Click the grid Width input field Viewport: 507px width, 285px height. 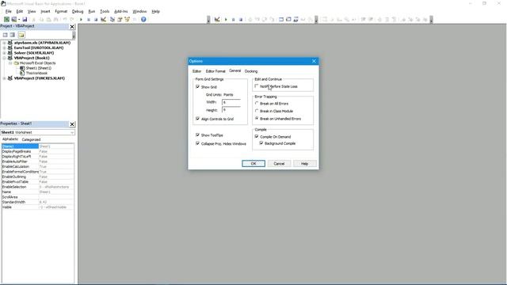click(x=231, y=102)
